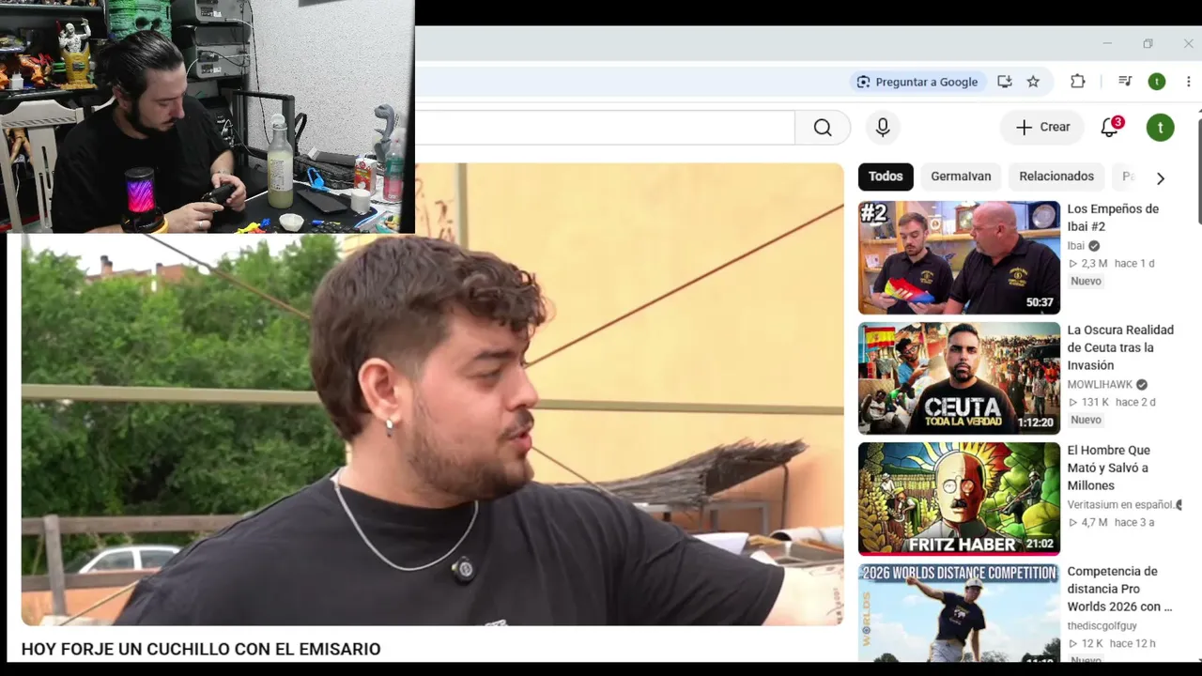Screen dimensions: 1202x676
Task: Click the Preguntar a Google lens button
Action: pyautogui.click(x=917, y=82)
